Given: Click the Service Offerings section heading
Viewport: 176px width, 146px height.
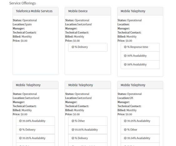Looking at the screenshot, I should coord(23,3).
